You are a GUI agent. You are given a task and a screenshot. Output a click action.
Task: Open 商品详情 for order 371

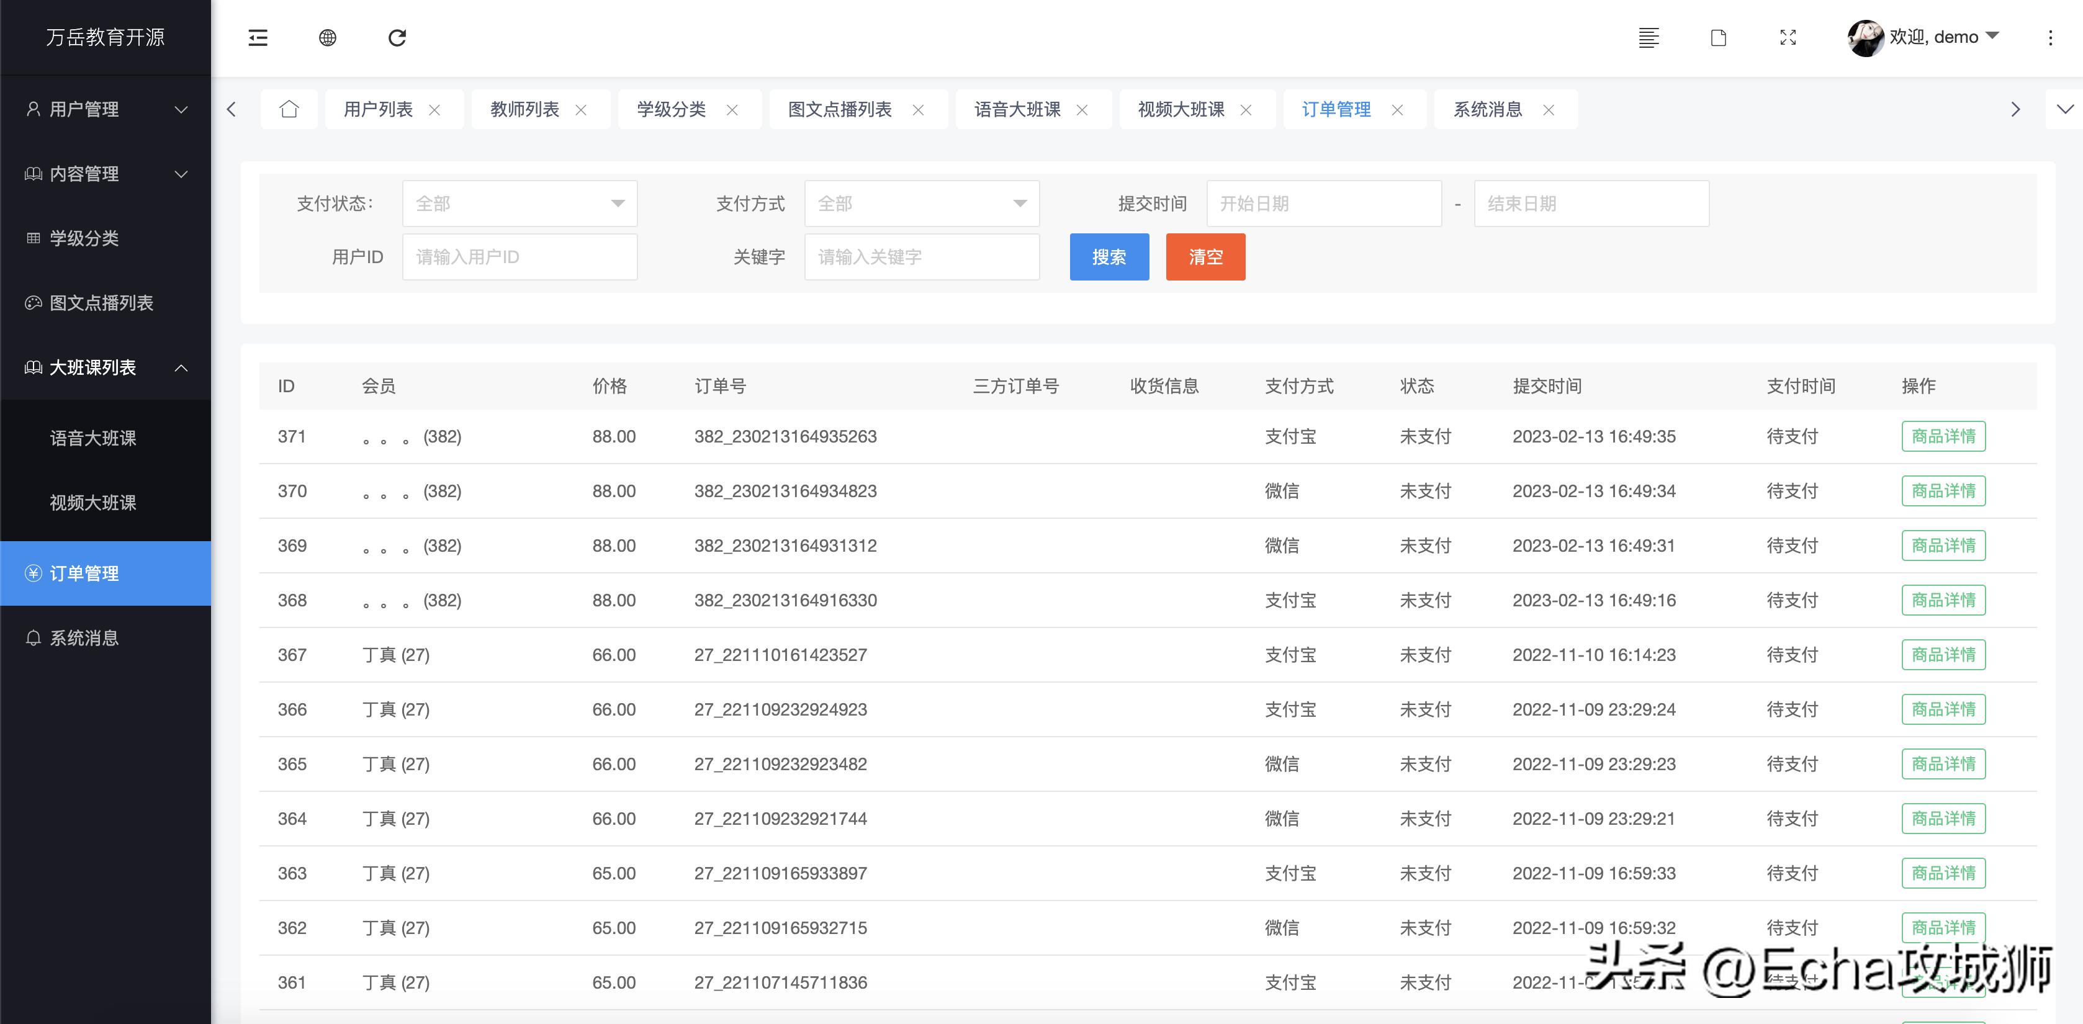pyautogui.click(x=1944, y=436)
